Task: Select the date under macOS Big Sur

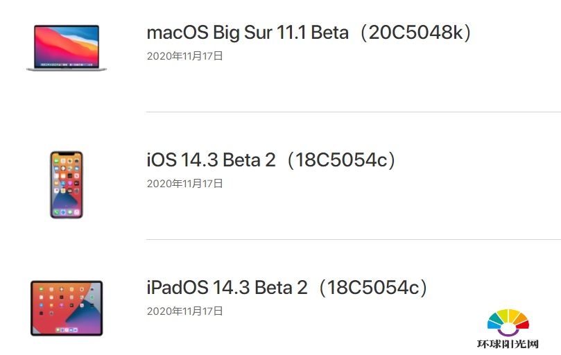Action: (x=185, y=56)
